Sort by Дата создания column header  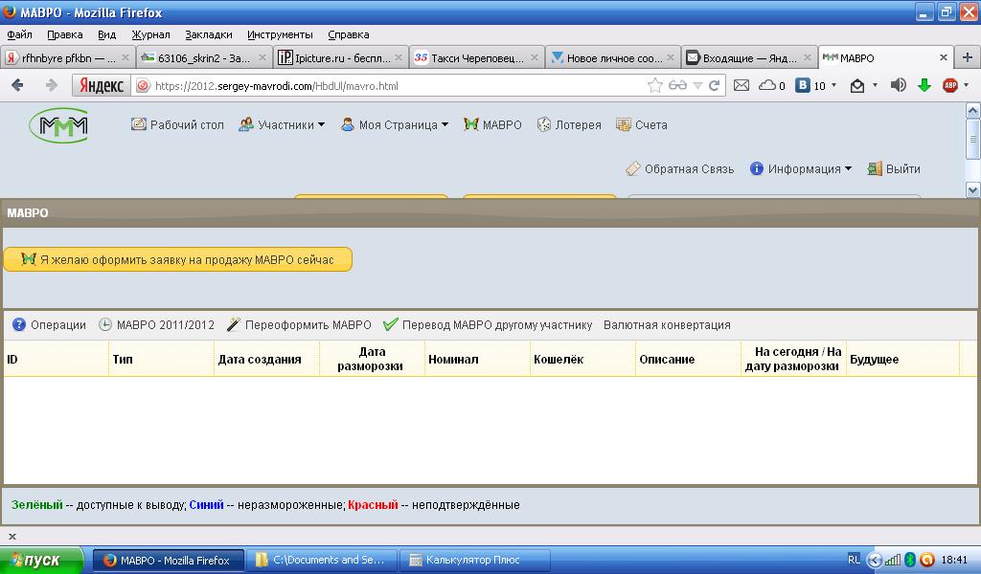266,359
